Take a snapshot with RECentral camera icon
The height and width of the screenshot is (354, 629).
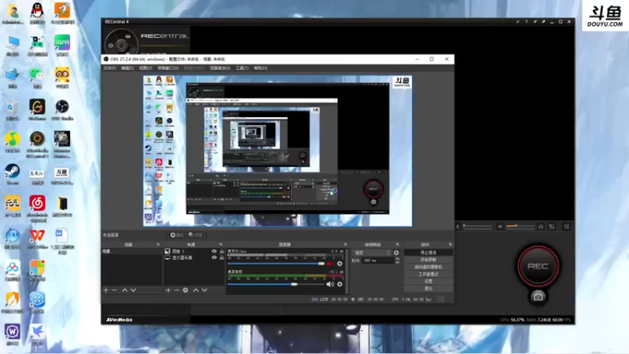(x=538, y=297)
